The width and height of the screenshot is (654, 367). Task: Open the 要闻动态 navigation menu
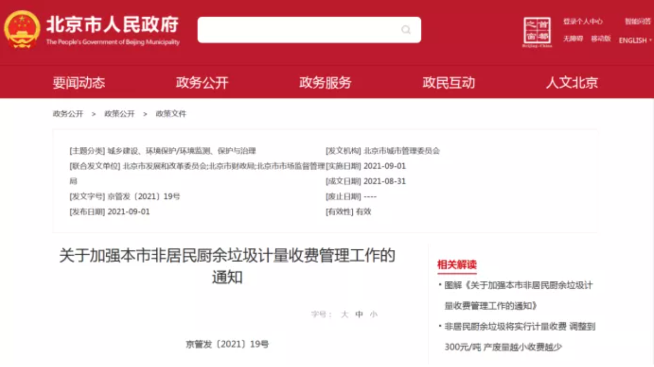tap(77, 82)
